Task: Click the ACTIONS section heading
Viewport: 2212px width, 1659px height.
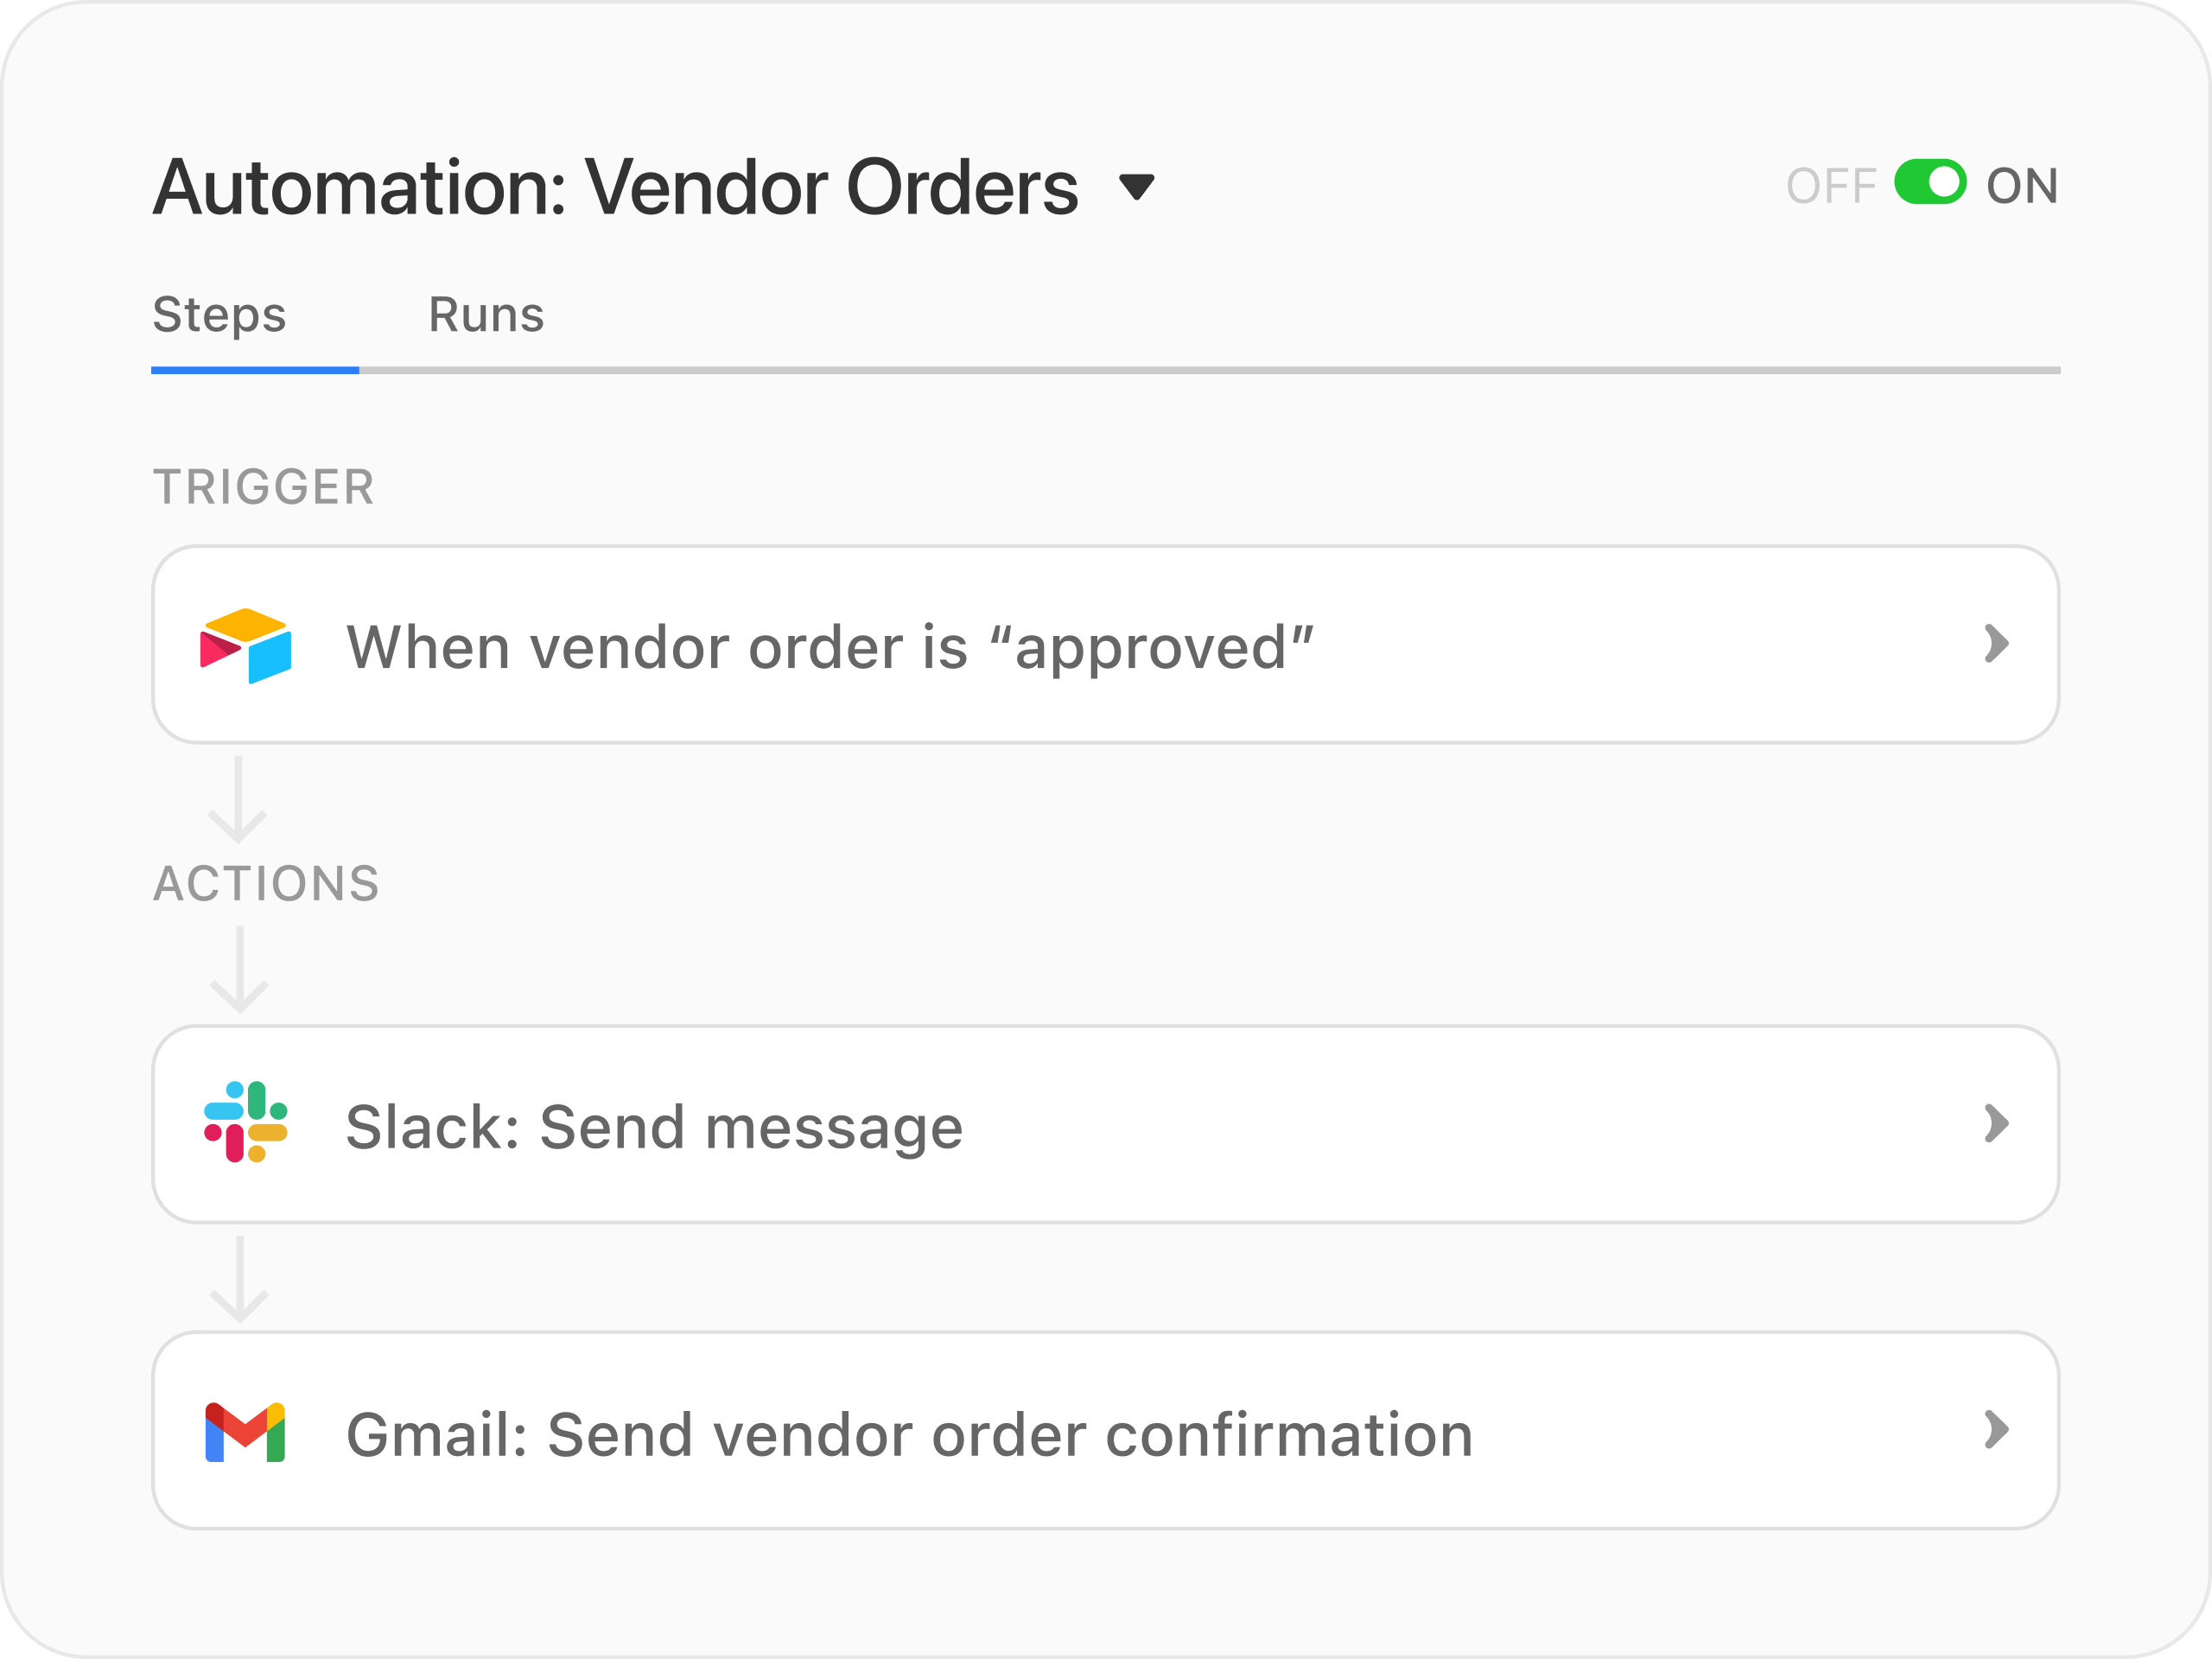Action: (x=266, y=884)
